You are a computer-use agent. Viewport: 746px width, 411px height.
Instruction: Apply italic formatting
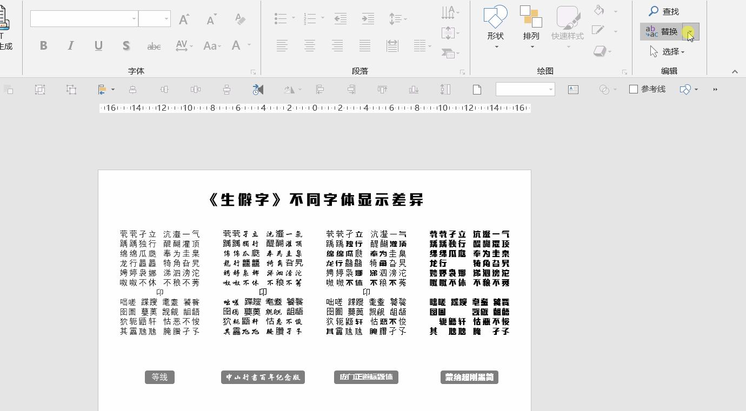[x=70, y=45]
